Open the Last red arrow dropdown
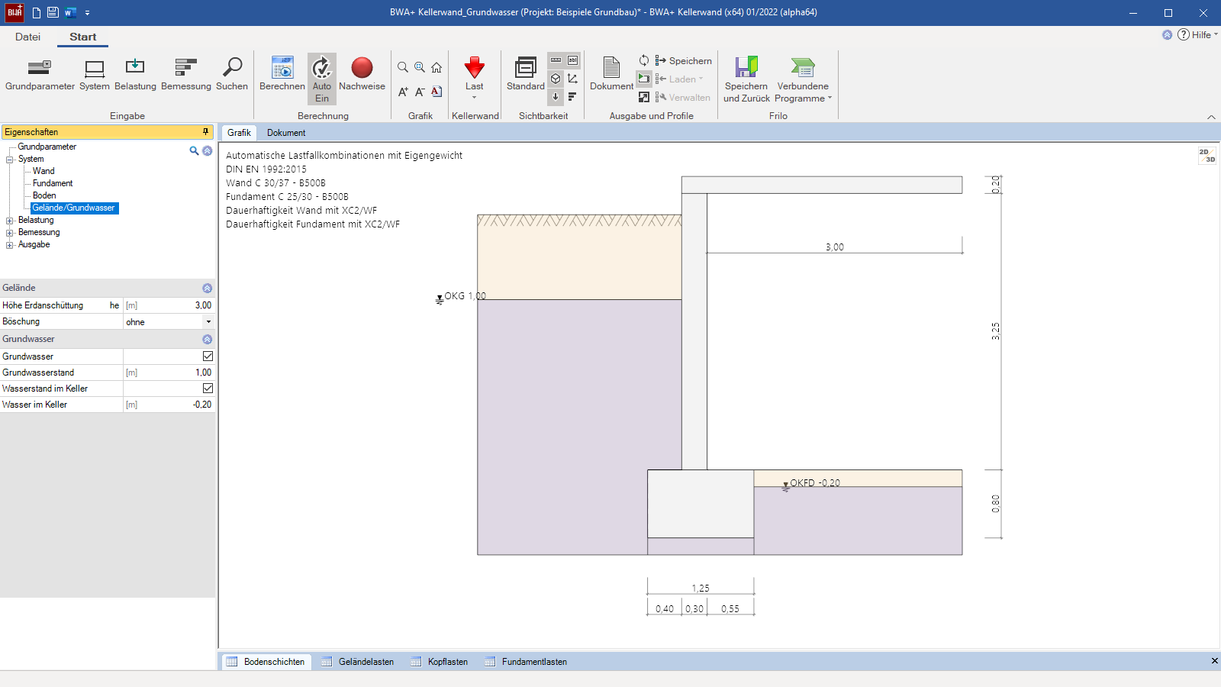This screenshot has width=1221, height=687. (475, 78)
